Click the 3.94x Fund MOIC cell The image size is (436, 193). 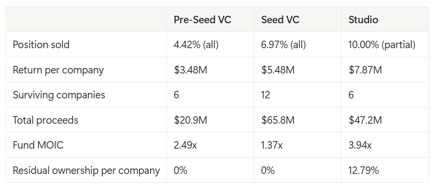tap(360, 145)
